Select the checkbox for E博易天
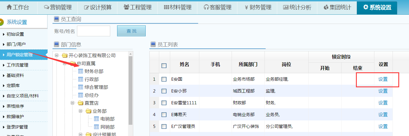The width and height of the screenshot is (409, 136). click(x=164, y=115)
